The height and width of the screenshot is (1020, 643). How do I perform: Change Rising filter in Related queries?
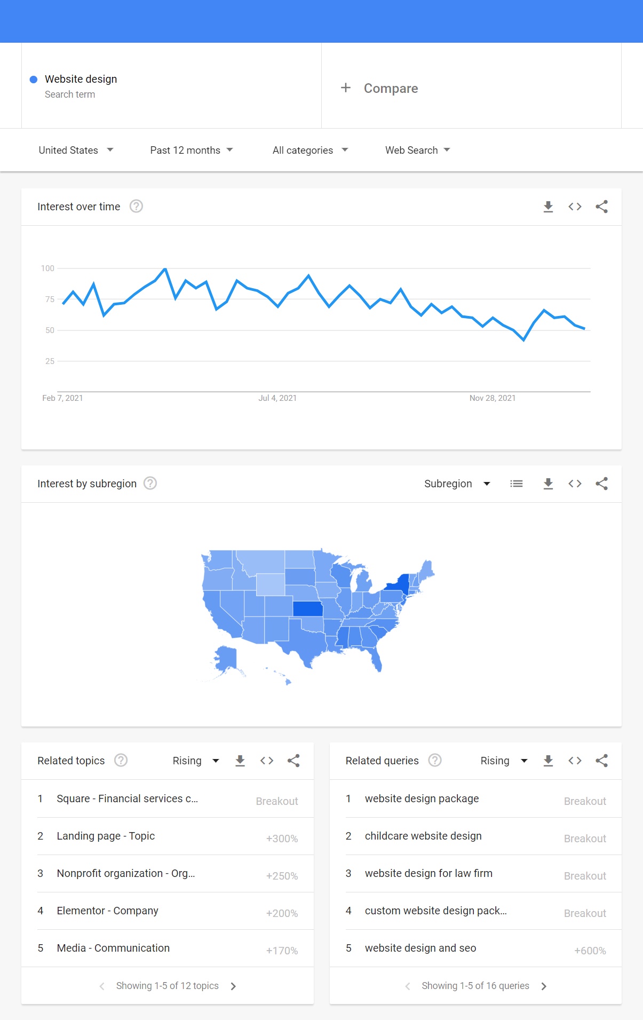pyautogui.click(x=502, y=761)
